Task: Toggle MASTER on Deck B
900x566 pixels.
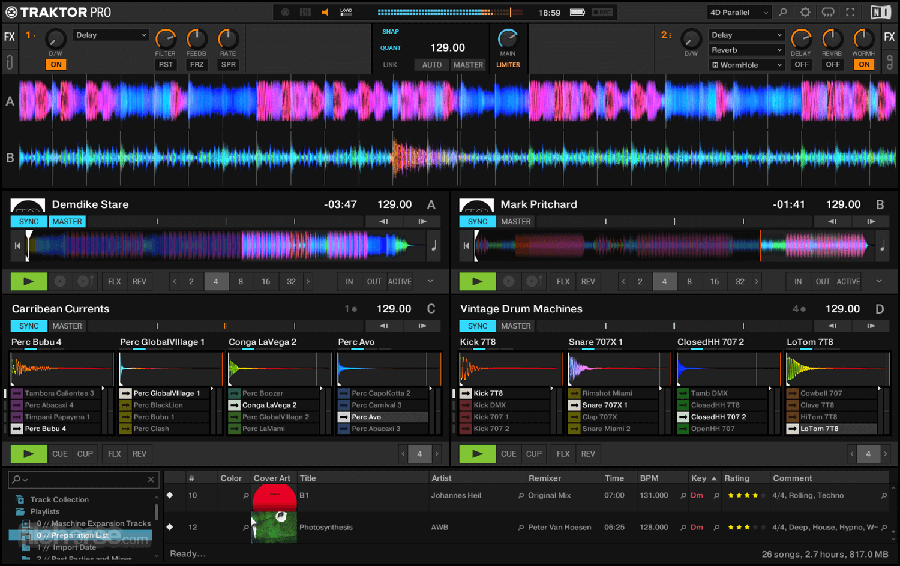Action: pos(516,221)
